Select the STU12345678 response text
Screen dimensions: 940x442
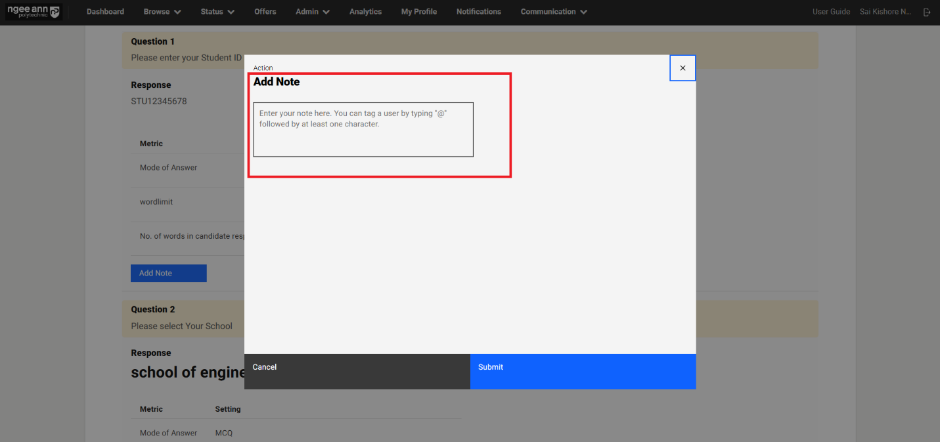click(x=159, y=102)
